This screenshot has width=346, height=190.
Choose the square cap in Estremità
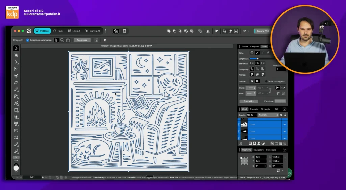click(x=263, y=63)
